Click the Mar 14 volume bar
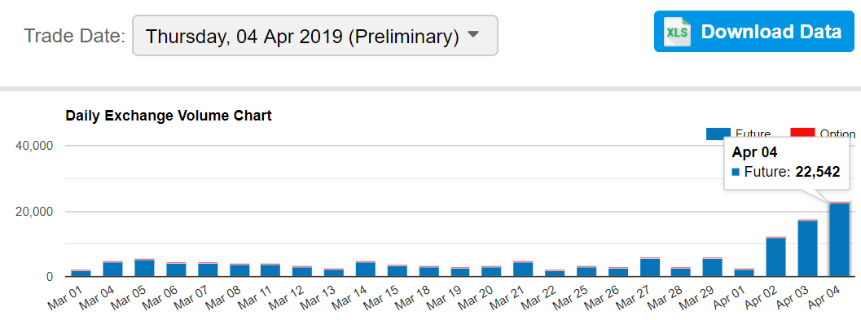Viewport: 861px width, 320px height. coord(365,269)
